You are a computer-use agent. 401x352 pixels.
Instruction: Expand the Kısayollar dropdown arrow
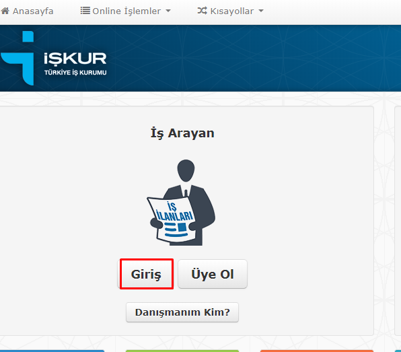[x=261, y=11]
